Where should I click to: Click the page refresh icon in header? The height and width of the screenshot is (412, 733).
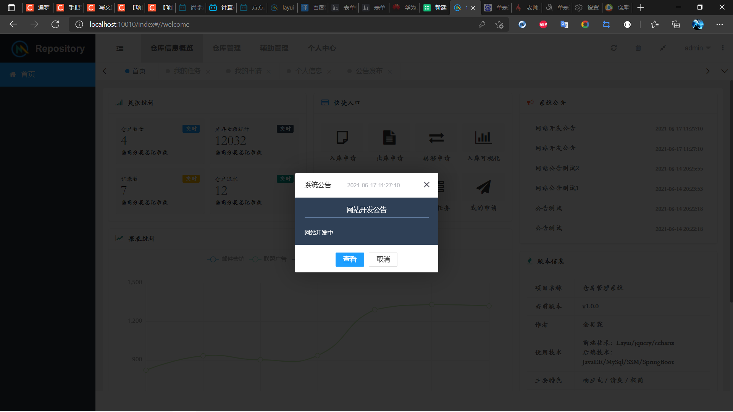click(x=614, y=48)
